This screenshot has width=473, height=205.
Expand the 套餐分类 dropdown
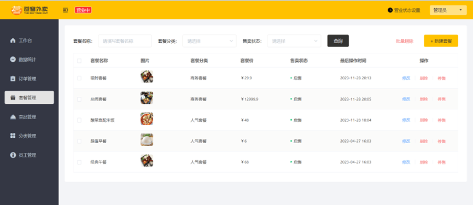[x=209, y=40]
